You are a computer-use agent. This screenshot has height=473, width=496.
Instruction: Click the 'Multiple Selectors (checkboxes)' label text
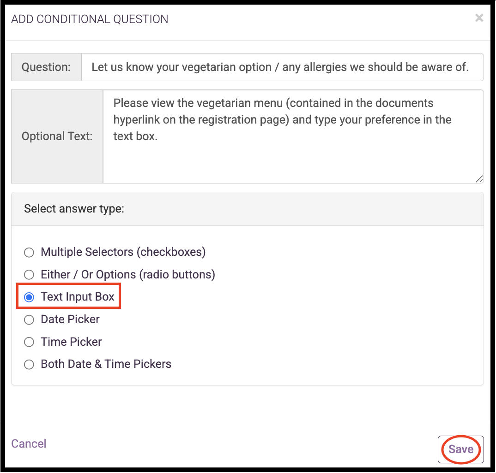pos(123,252)
